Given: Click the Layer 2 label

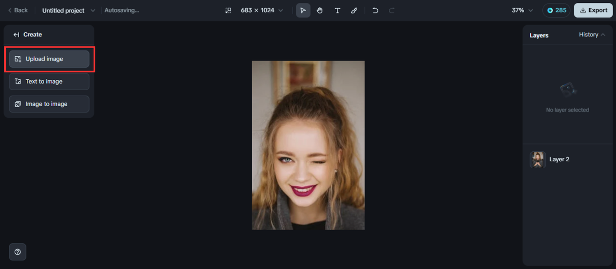Looking at the screenshot, I should point(559,159).
